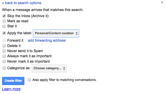Click the Create filter button

tap(13, 81)
